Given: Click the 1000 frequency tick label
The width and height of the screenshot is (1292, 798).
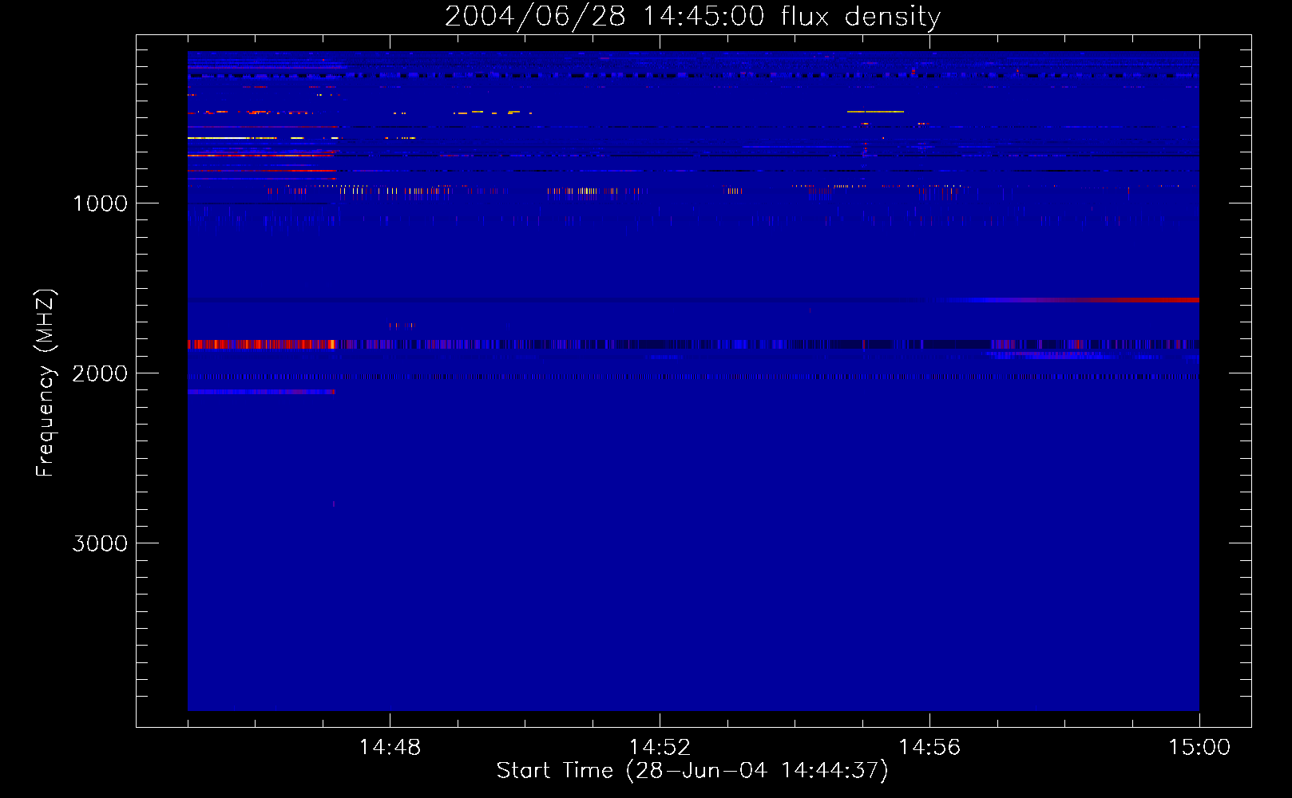Looking at the screenshot, I should tap(100, 203).
